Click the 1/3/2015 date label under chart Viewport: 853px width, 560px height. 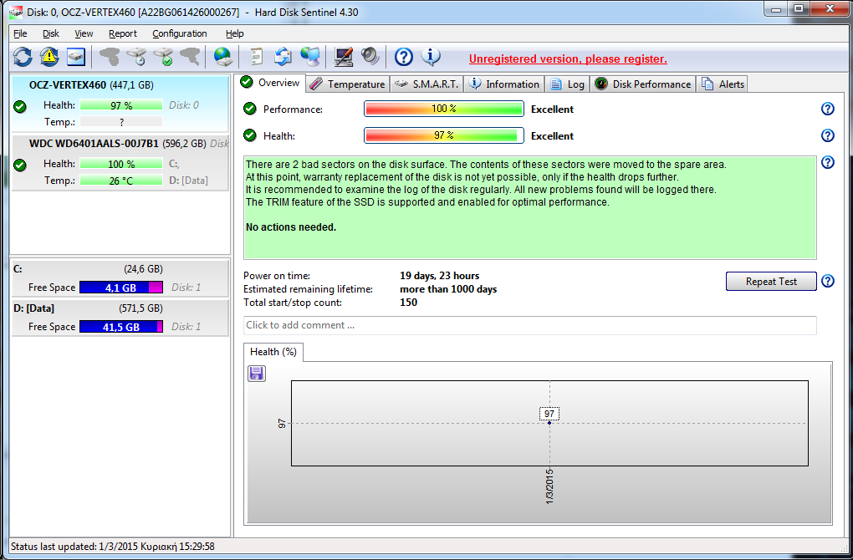pyautogui.click(x=549, y=486)
